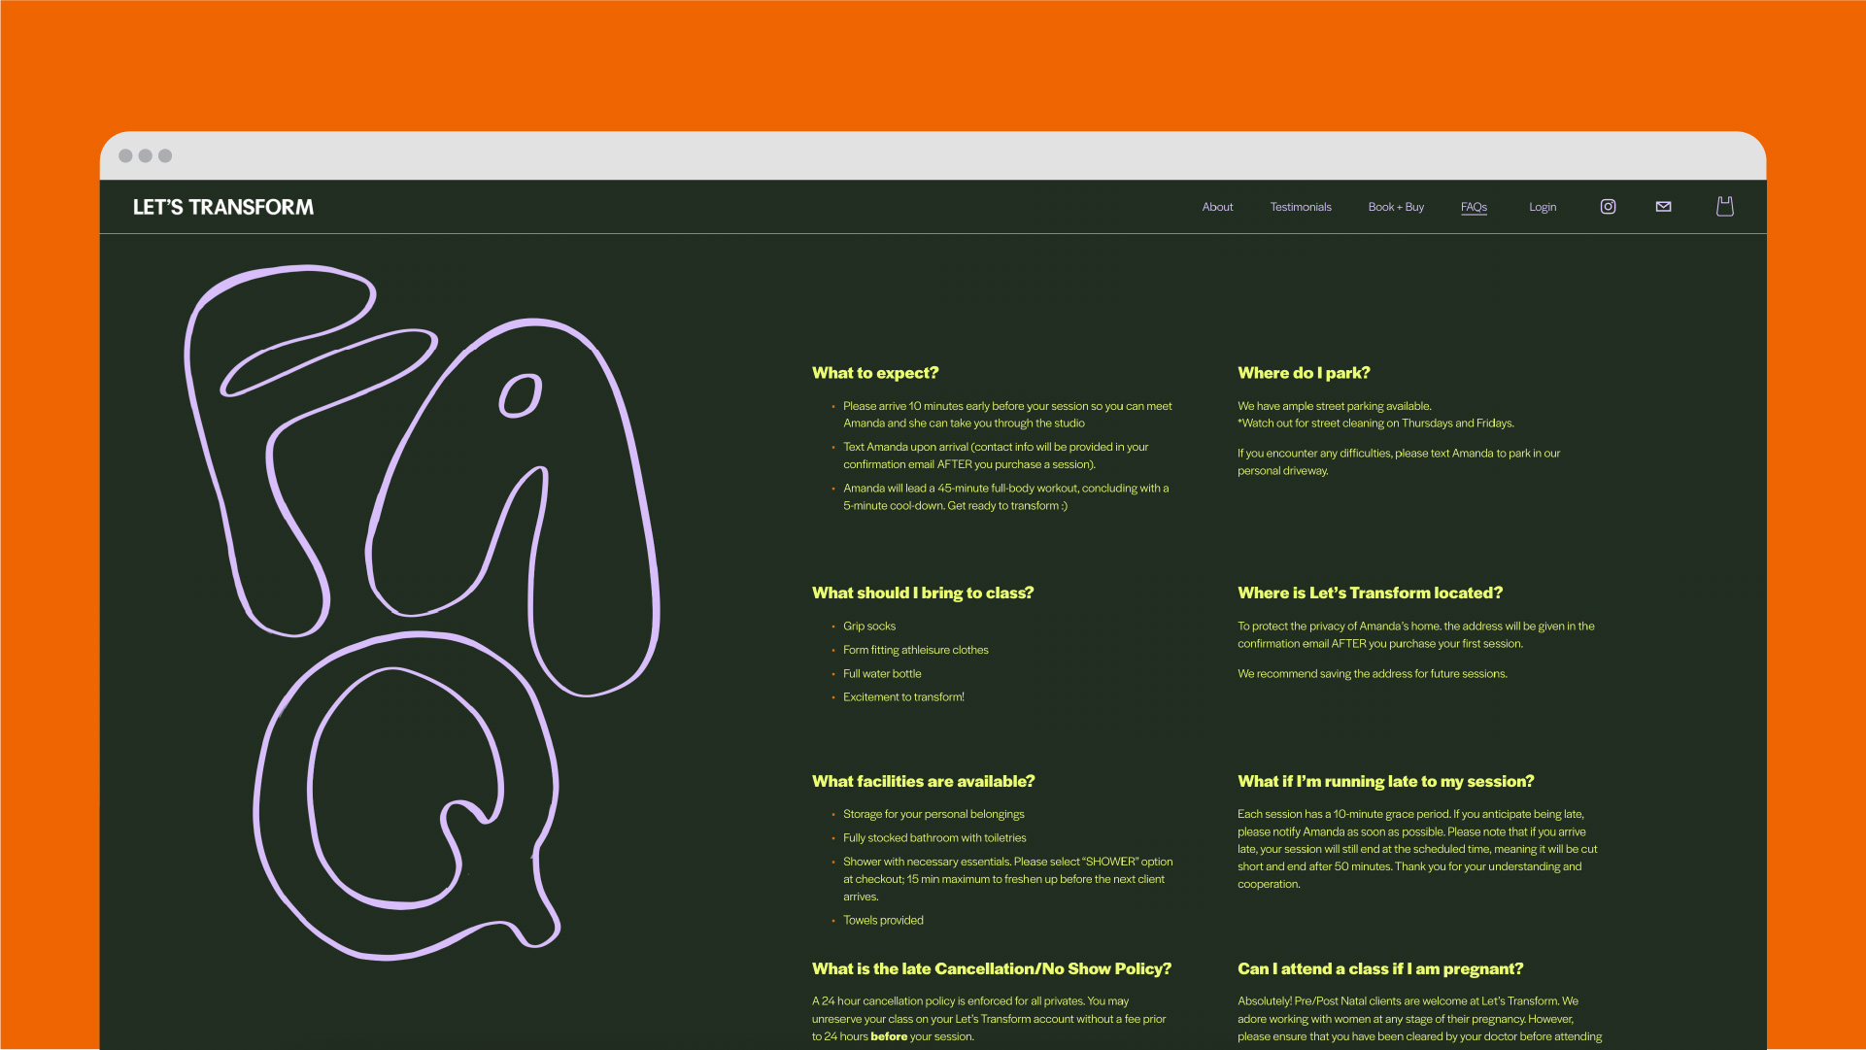The image size is (1866, 1050).
Task: Click 'What facilities are available?' heading
Action: 923,781
